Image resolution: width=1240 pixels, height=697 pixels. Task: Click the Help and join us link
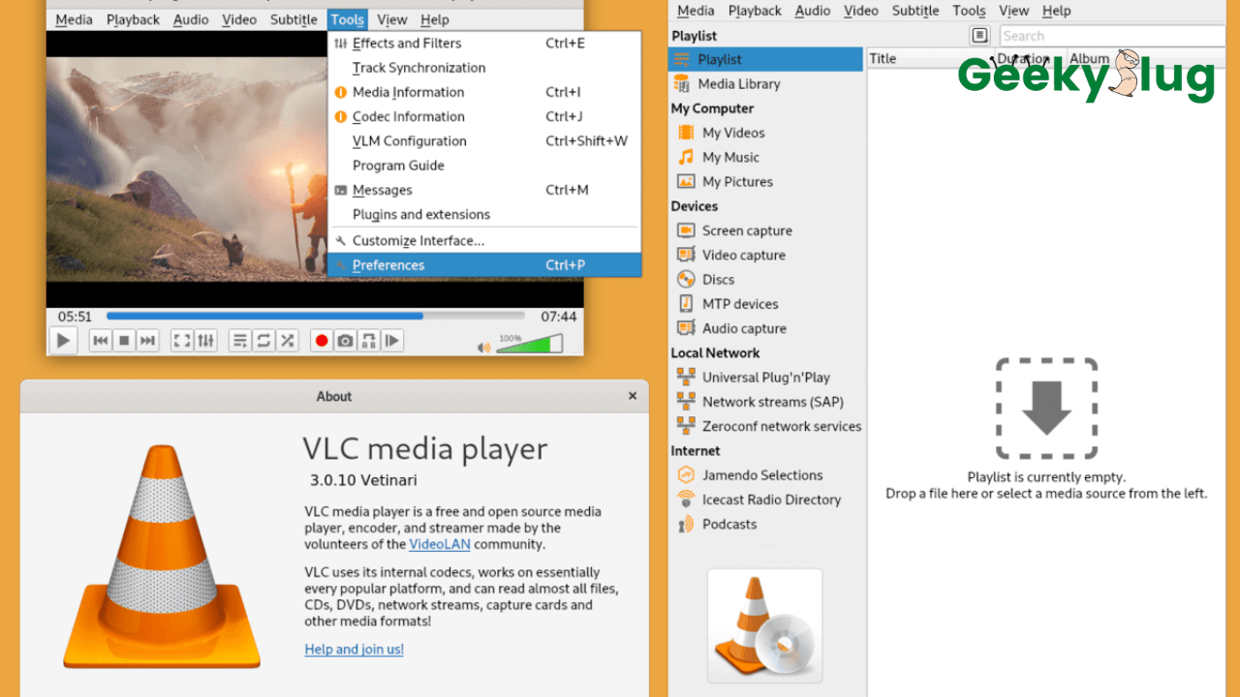click(x=353, y=649)
